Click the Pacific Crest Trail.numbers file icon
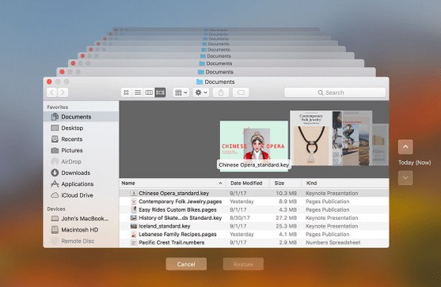Viewport: 441px width, 287px height. tap(134, 243)
